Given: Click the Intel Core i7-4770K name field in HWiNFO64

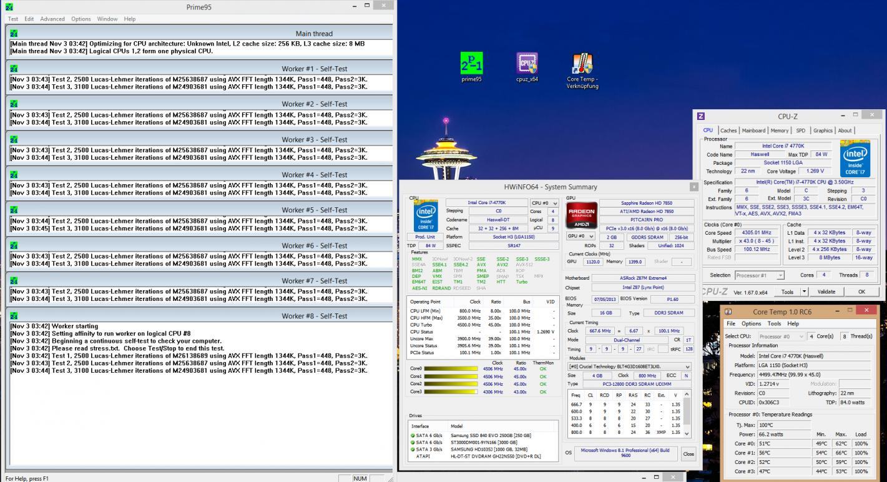Looking at the screenshot, I should pyautogui.click(x=486, y=203).
